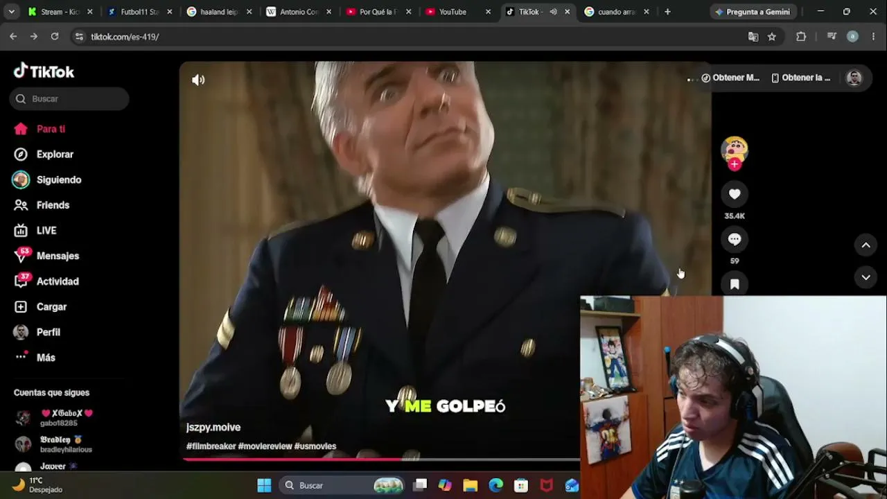Image resolution: width=887 pixels, height=499 pixels.
Task: Go to next video with down chevron
Action: click(x=866, y=277)
